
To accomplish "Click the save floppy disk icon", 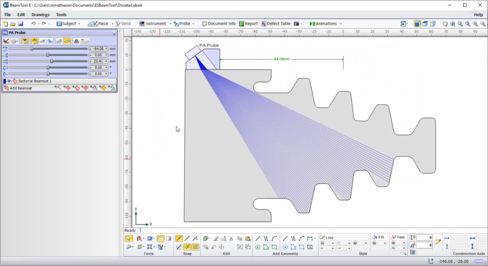I will pyautogui.click(x=21, y=24).
